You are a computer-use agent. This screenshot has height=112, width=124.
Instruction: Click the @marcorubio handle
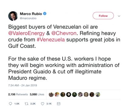tap(28, 18)
